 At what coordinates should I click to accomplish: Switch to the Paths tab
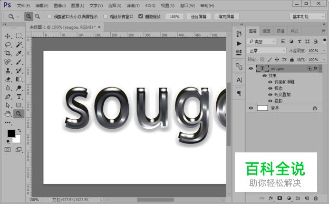[x=281, y=31]
